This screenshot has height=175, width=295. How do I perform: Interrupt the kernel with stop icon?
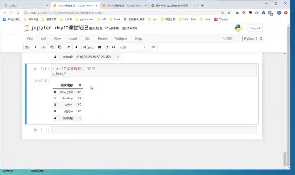(100, 47)
